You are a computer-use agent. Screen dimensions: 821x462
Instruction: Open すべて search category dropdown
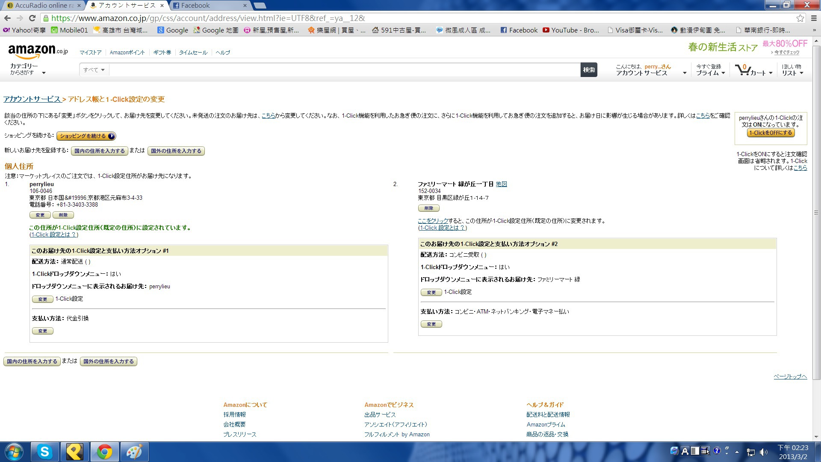(94, 70)
